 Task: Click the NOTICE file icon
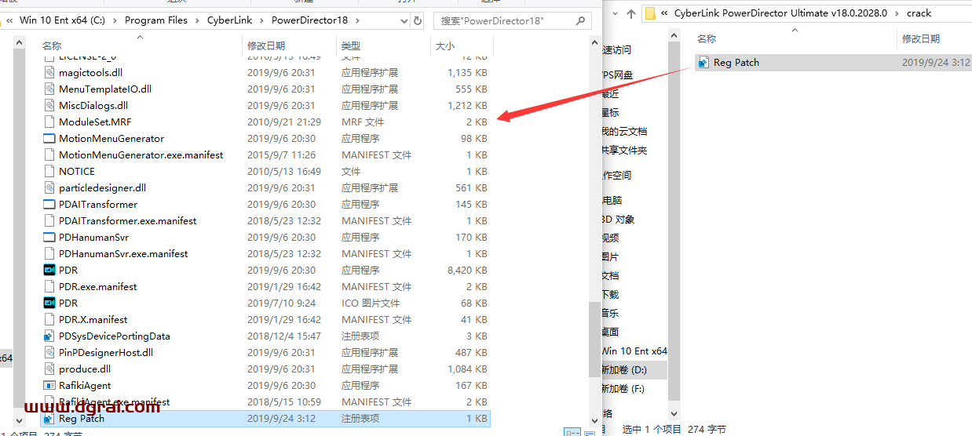coord(49,171)
